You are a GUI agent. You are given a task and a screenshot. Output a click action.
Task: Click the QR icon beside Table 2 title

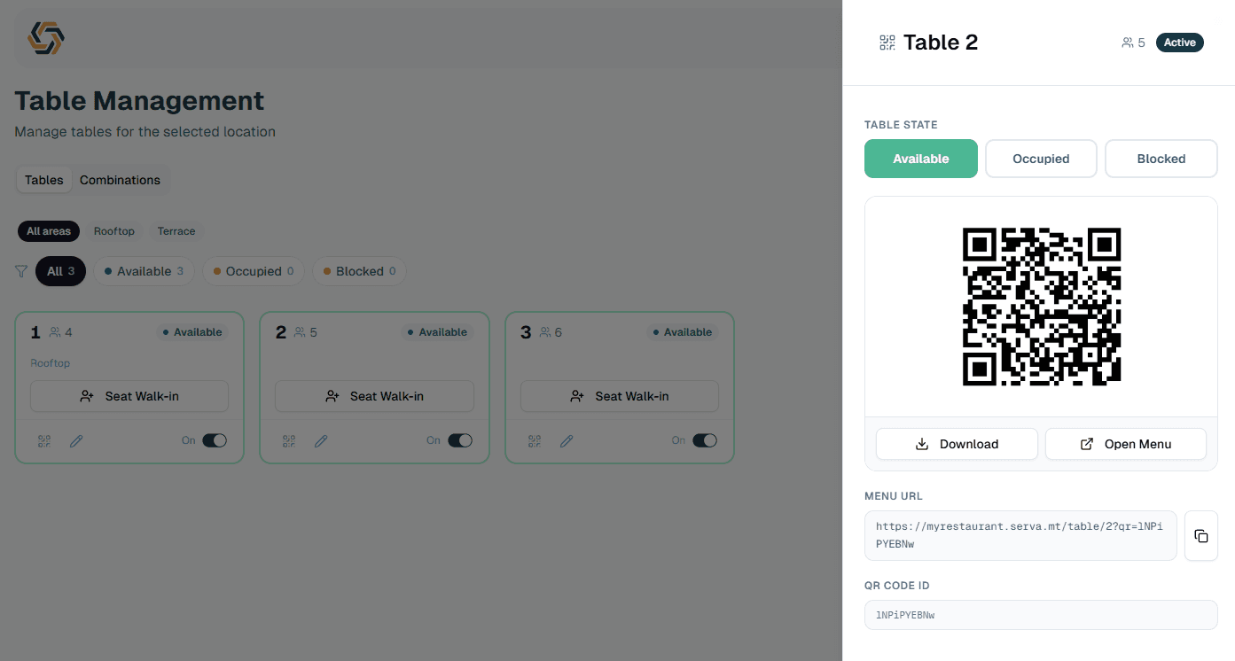pyautogui.click(x=887, y=42)
